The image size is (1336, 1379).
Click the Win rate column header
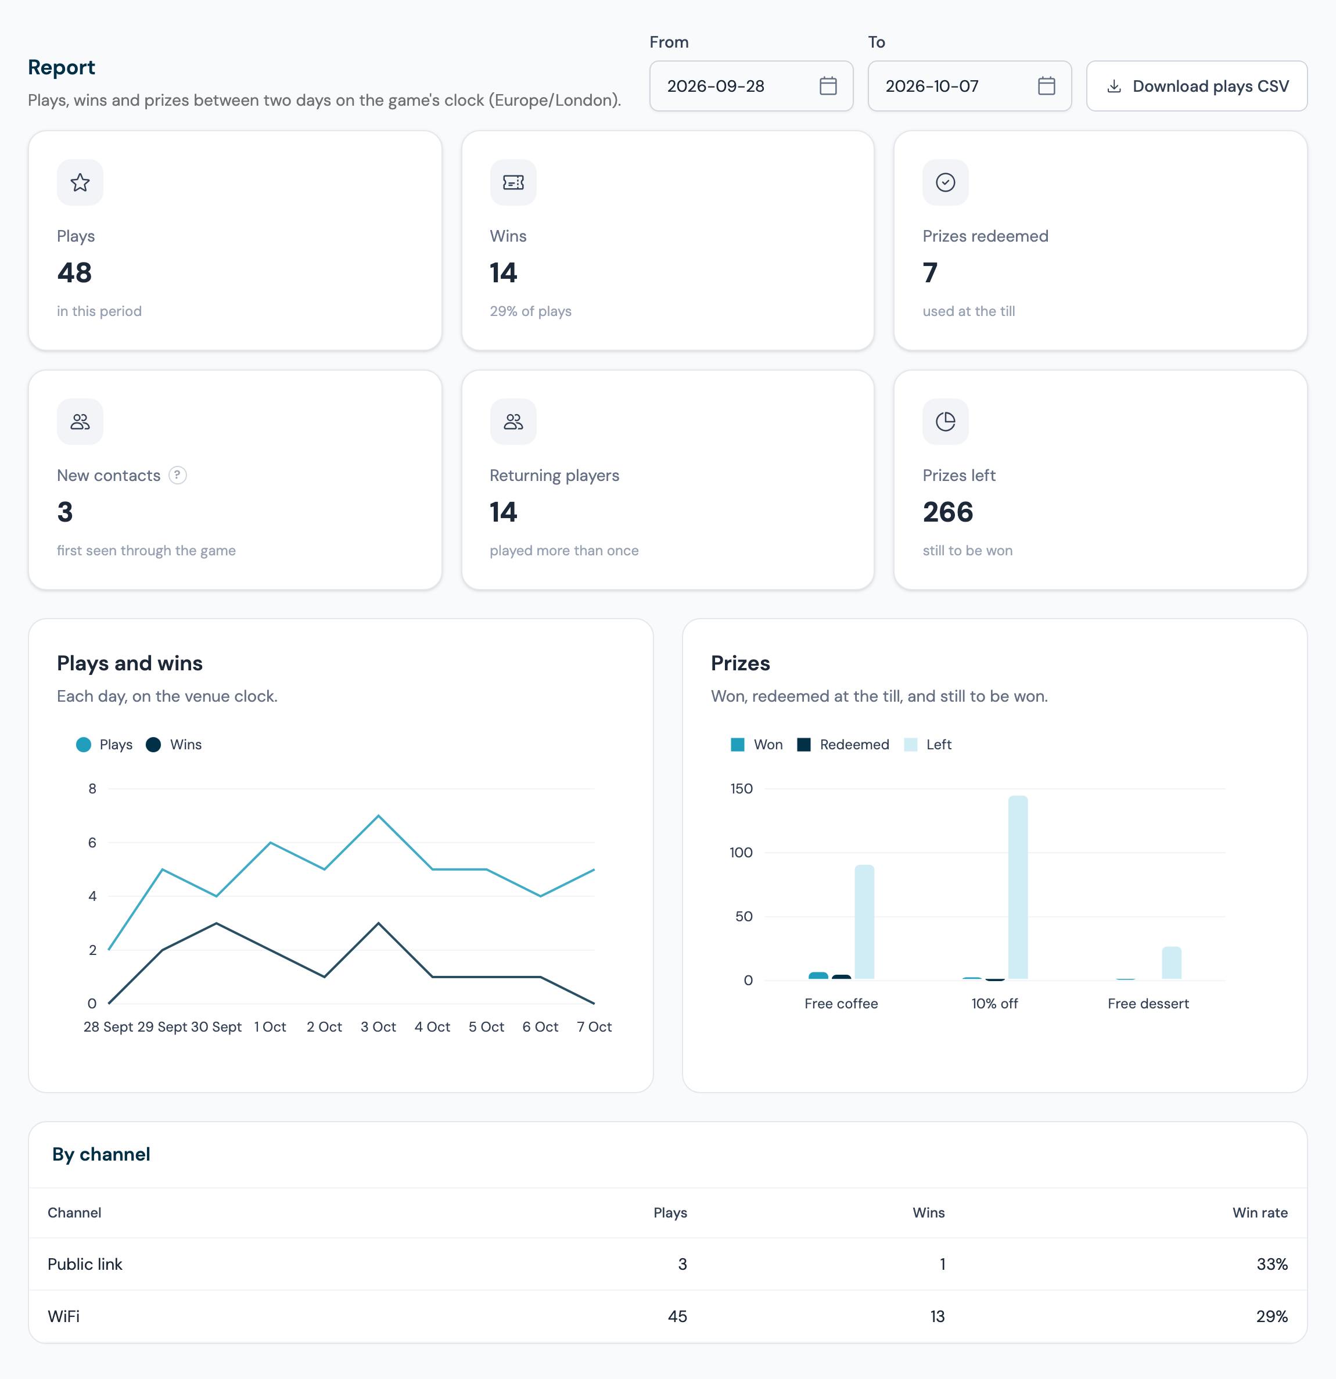click(x=1260, y=1213)
